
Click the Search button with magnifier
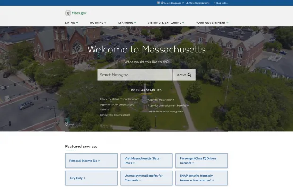coord(184,75)
